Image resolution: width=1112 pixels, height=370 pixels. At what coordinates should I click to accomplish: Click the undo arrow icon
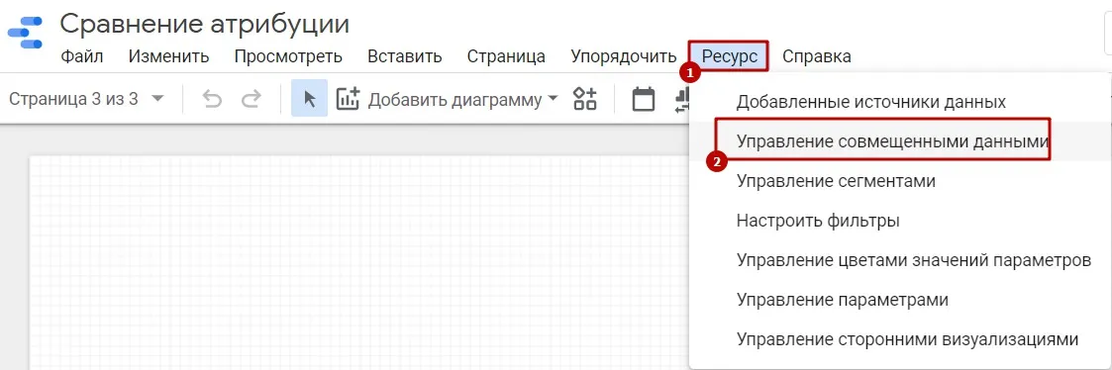[x=212, y=99]
